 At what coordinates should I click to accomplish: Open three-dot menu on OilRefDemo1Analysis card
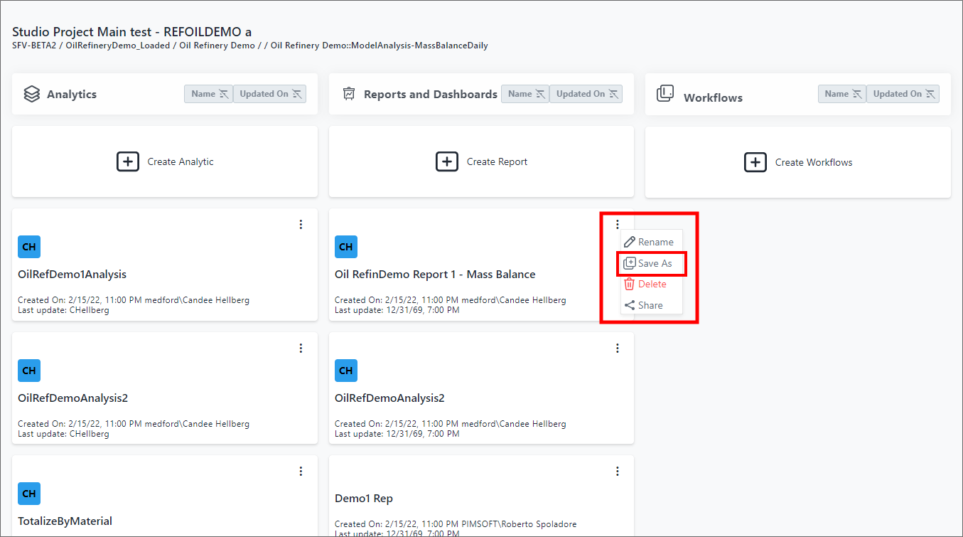pyautogui.click(x=301, y=225)
